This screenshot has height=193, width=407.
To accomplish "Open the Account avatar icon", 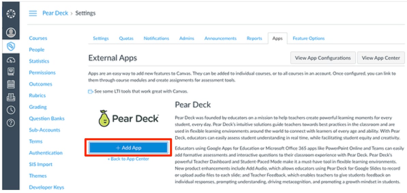I will (11, 32).
